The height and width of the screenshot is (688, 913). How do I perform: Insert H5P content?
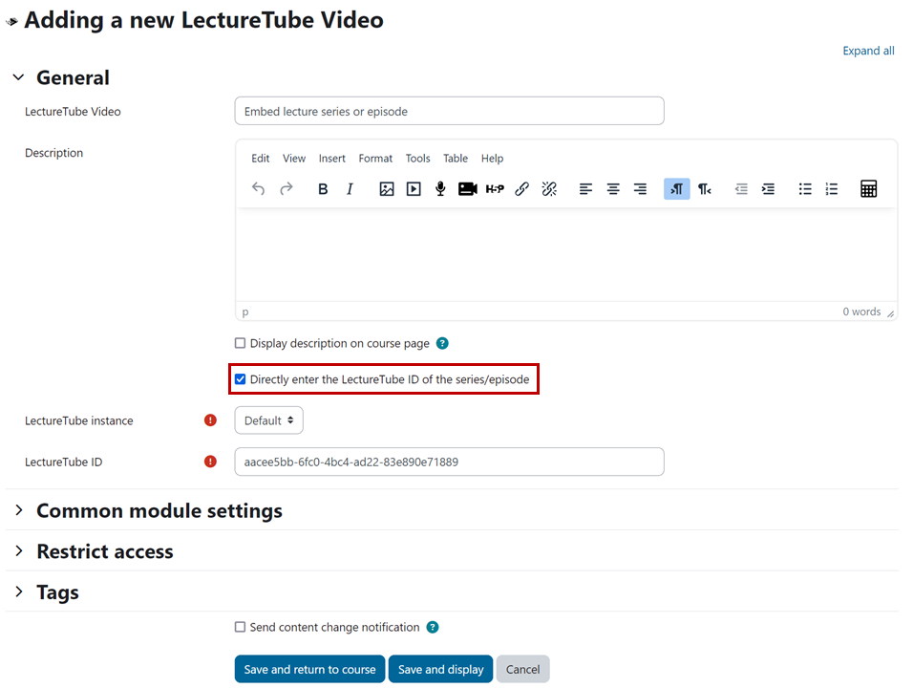point(495,189)
